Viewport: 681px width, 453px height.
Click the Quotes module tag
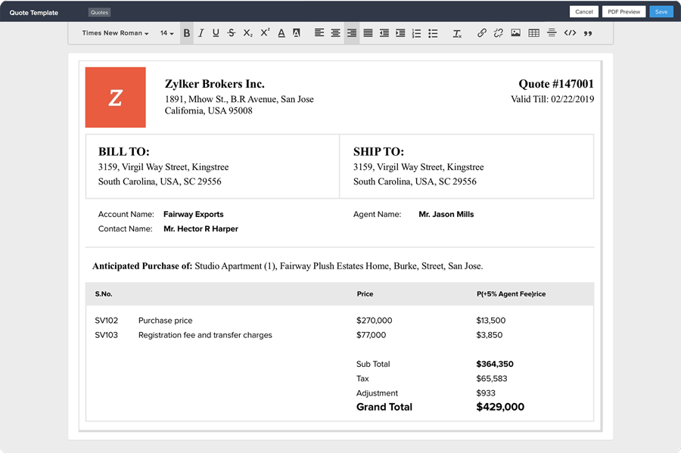click(99, 13)
